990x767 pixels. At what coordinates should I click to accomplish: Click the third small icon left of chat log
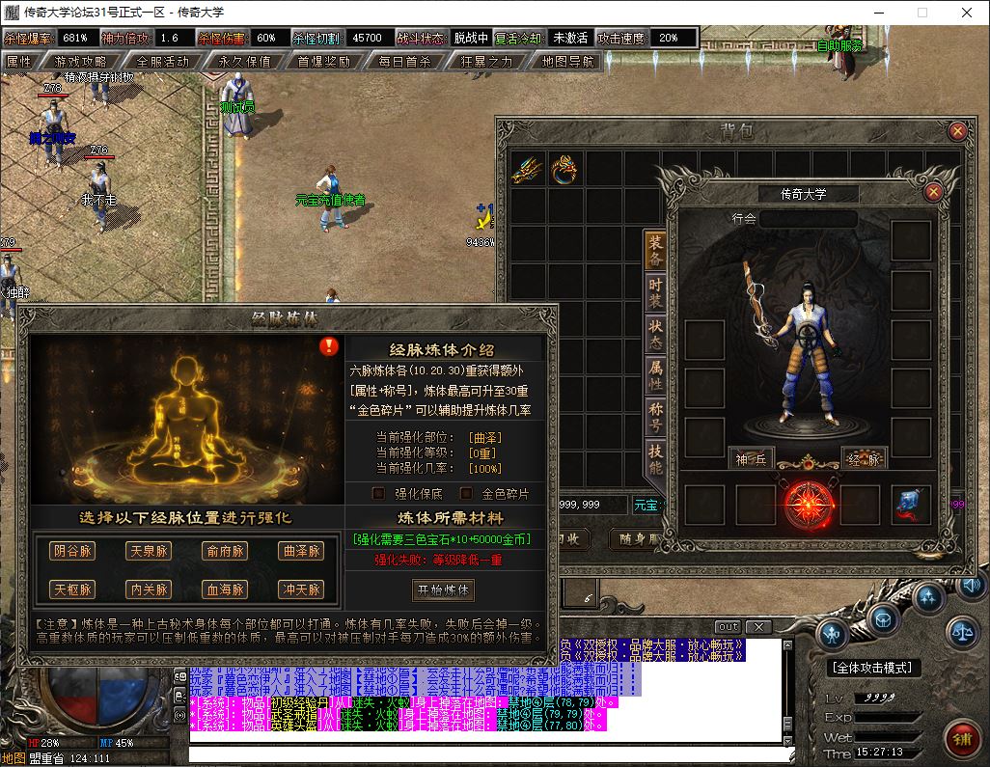(x=179, y=715)
